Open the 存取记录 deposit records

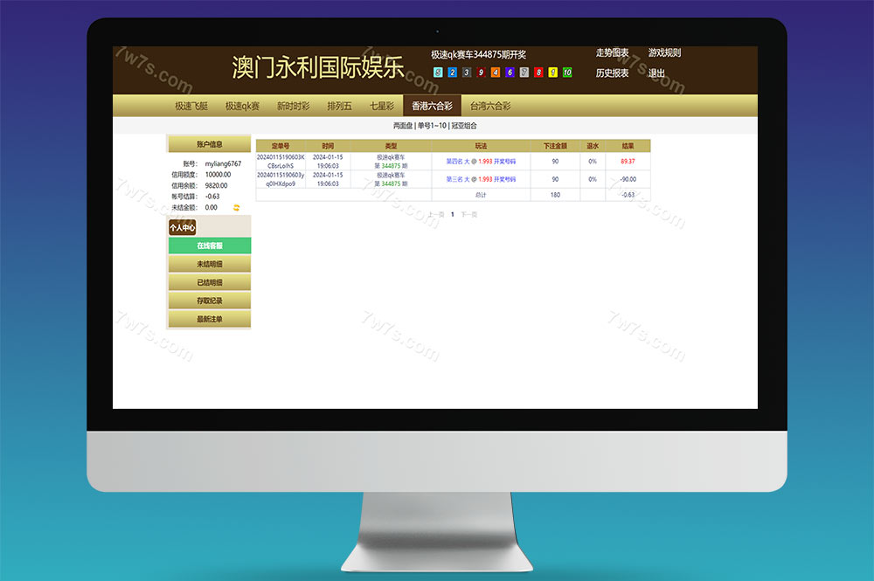209,301
